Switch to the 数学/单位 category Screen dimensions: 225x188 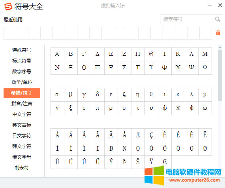click(x=22, y=82)
